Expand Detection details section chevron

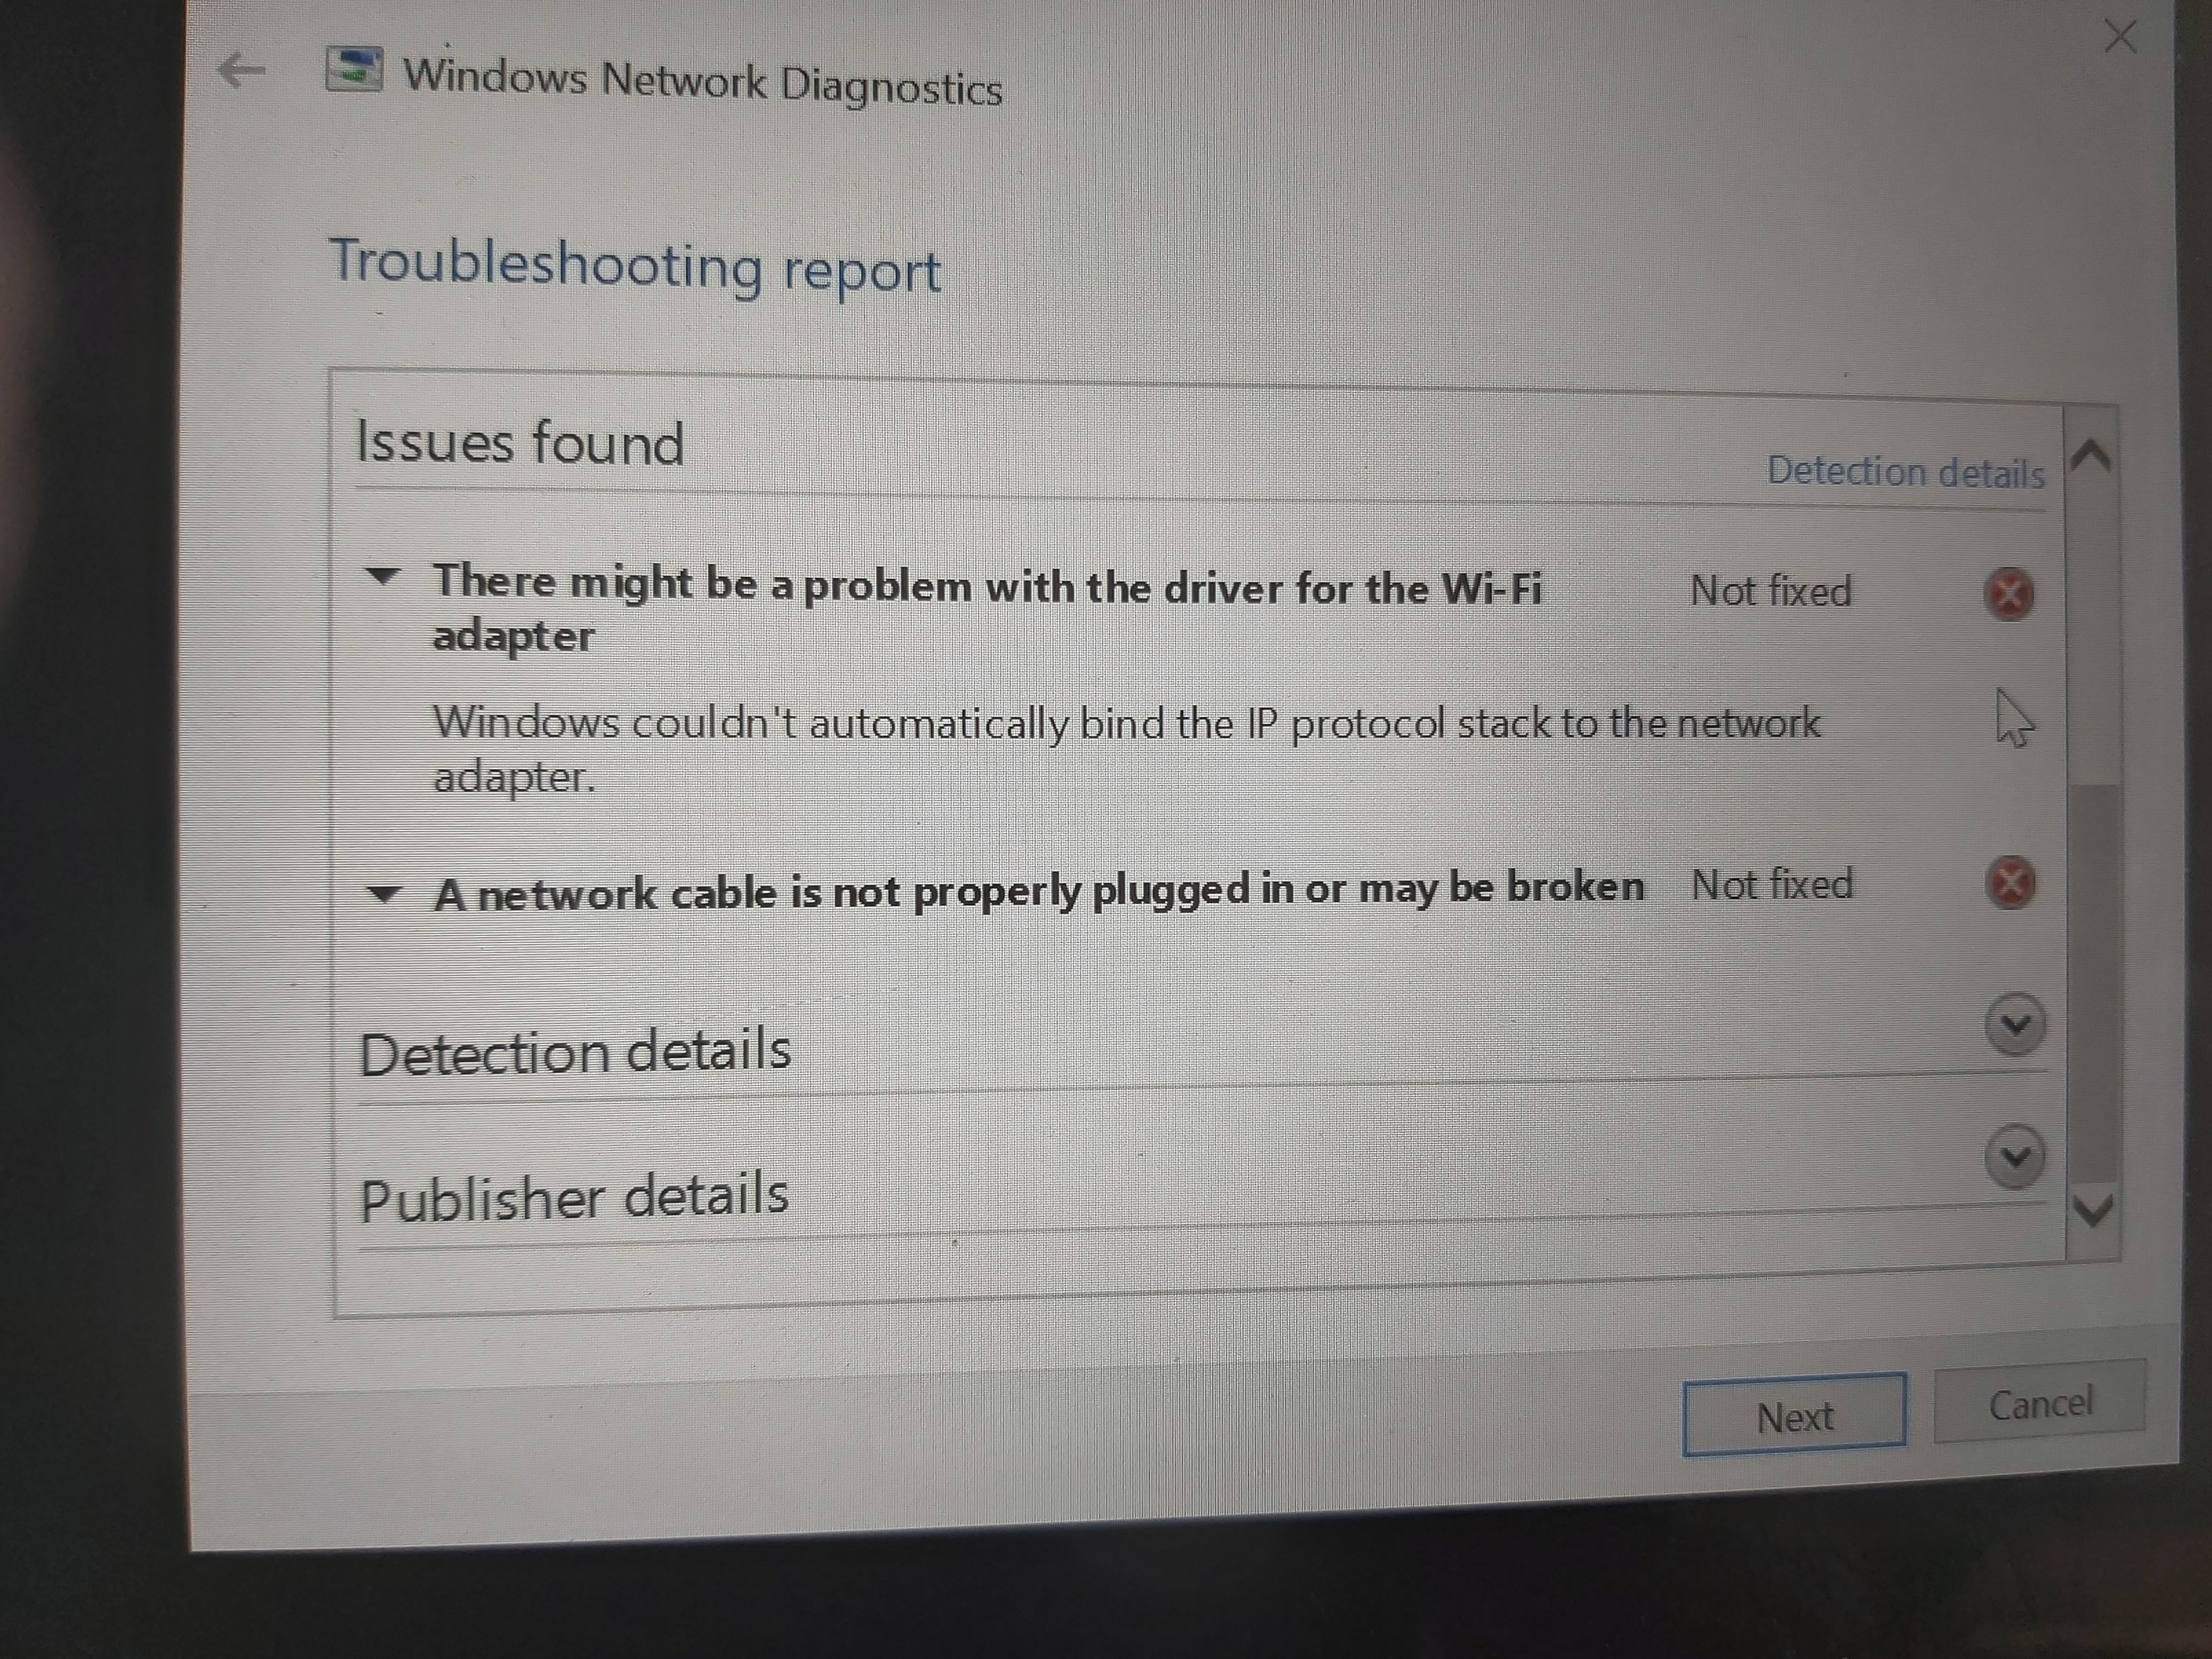click(2015, 1024)
